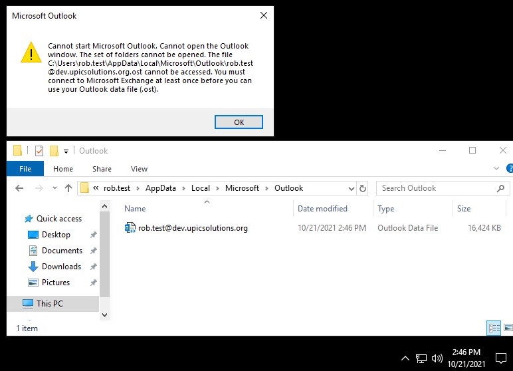
Task: Click OK in the Outlook error dialog
Action: [x=239, y=122]
